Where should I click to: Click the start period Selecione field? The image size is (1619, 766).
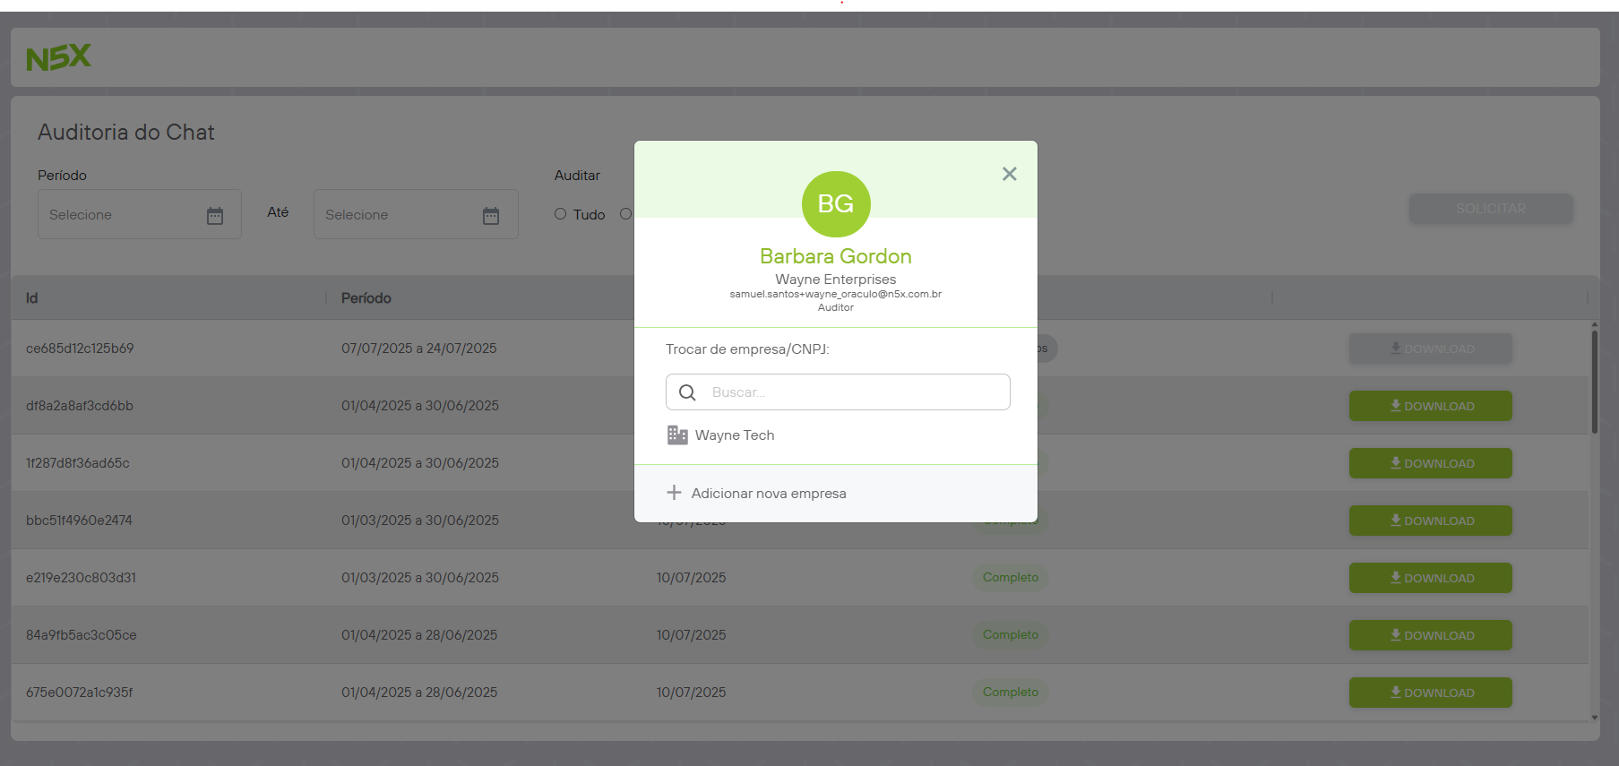[x=140, y=214]
